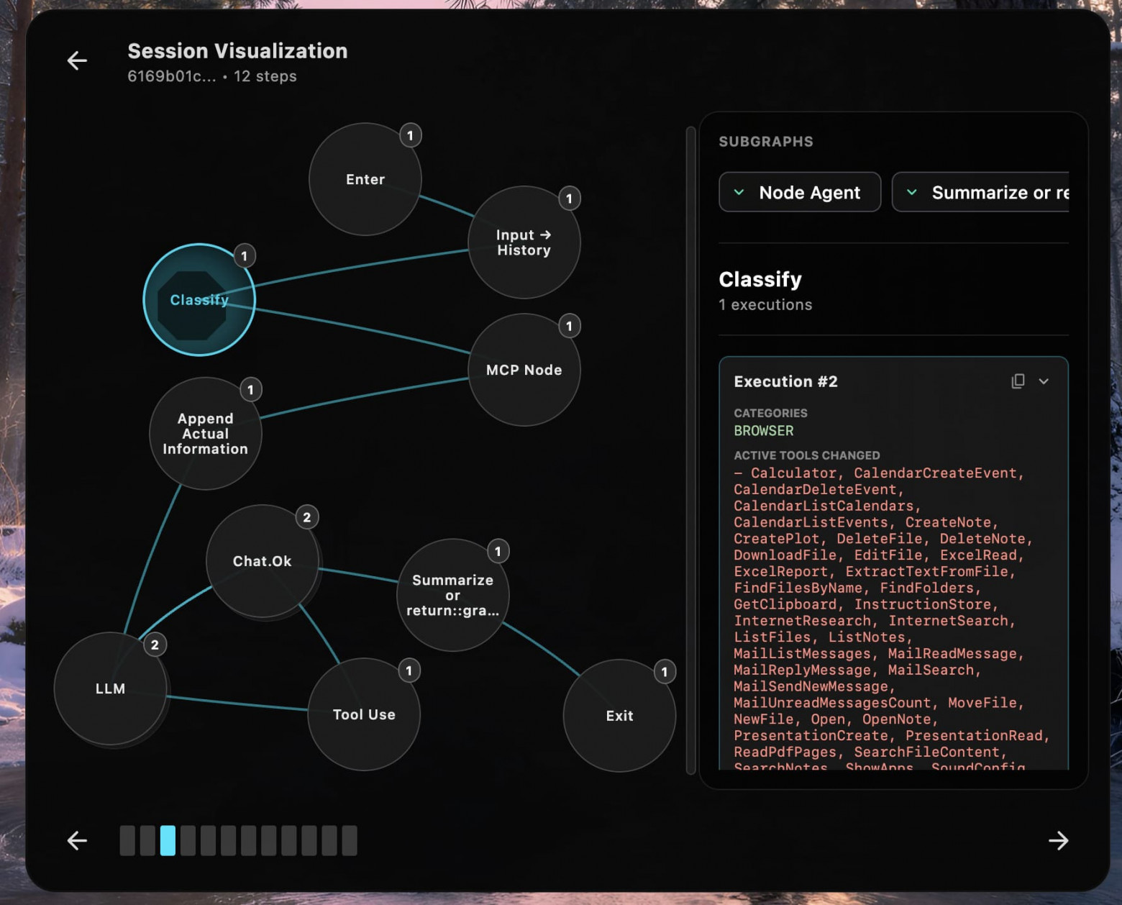This screenshot has height=905, width=1122.
Task: Click the MCP Node circle
Action: 524,370
